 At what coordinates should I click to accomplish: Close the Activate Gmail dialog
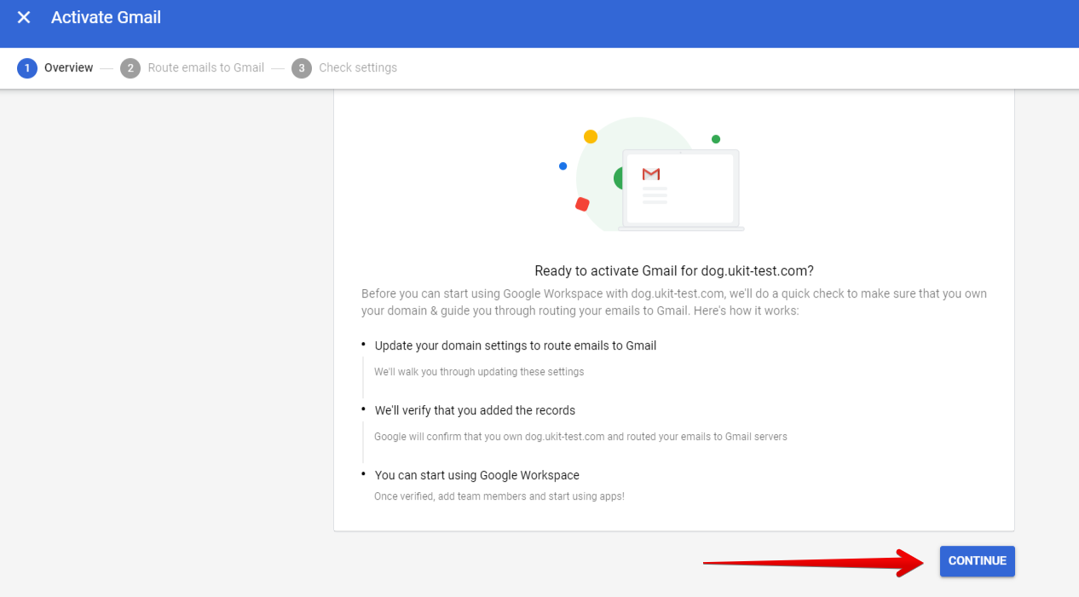point(24,17)
